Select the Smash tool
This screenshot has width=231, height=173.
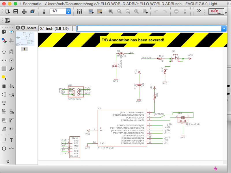(x=4, y=120)
